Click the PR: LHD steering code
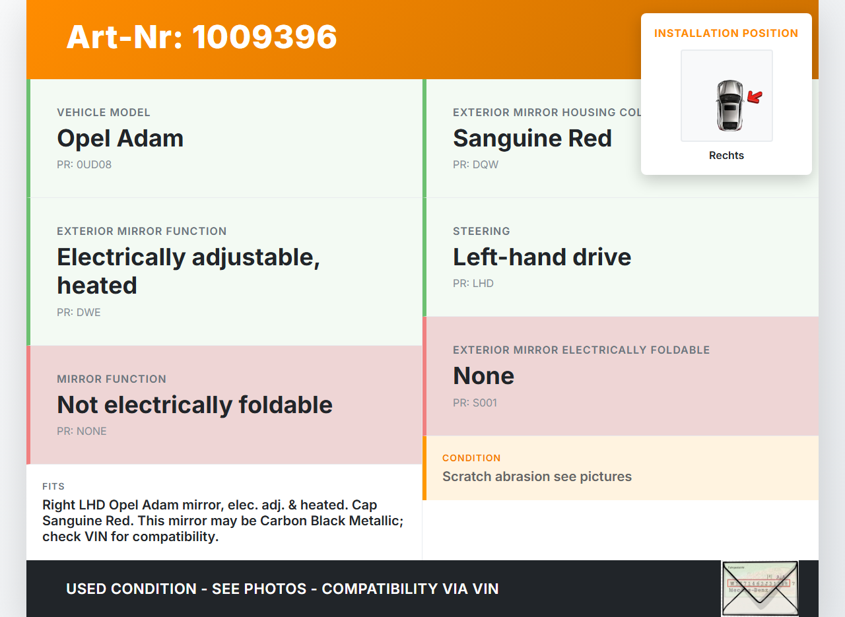 tap(473, 283)
